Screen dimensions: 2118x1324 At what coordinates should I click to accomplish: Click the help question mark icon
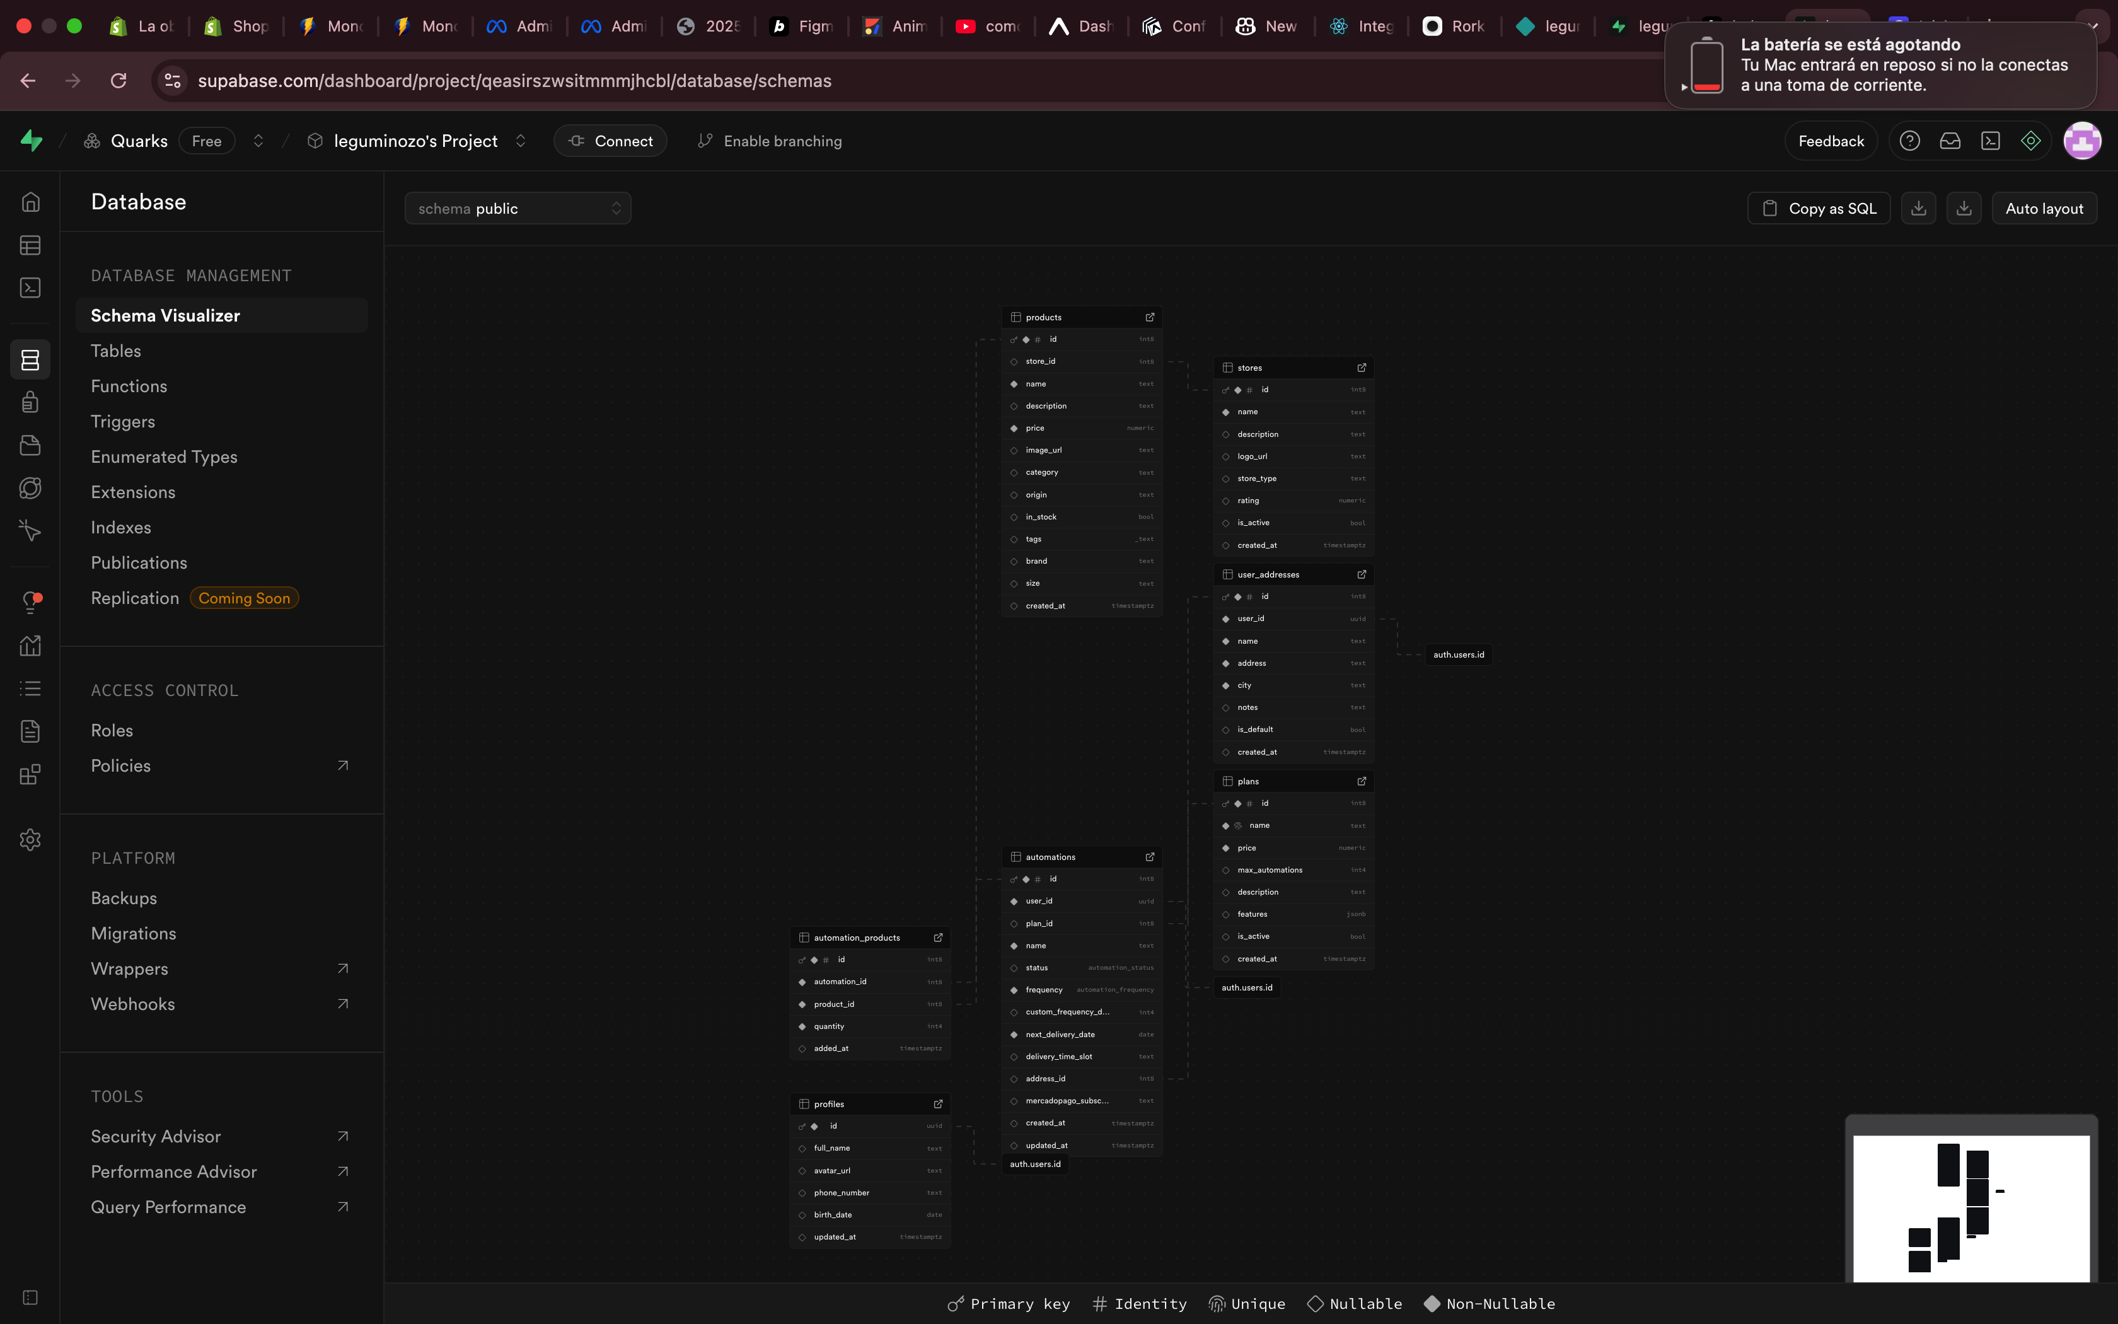pos(1910,141)
